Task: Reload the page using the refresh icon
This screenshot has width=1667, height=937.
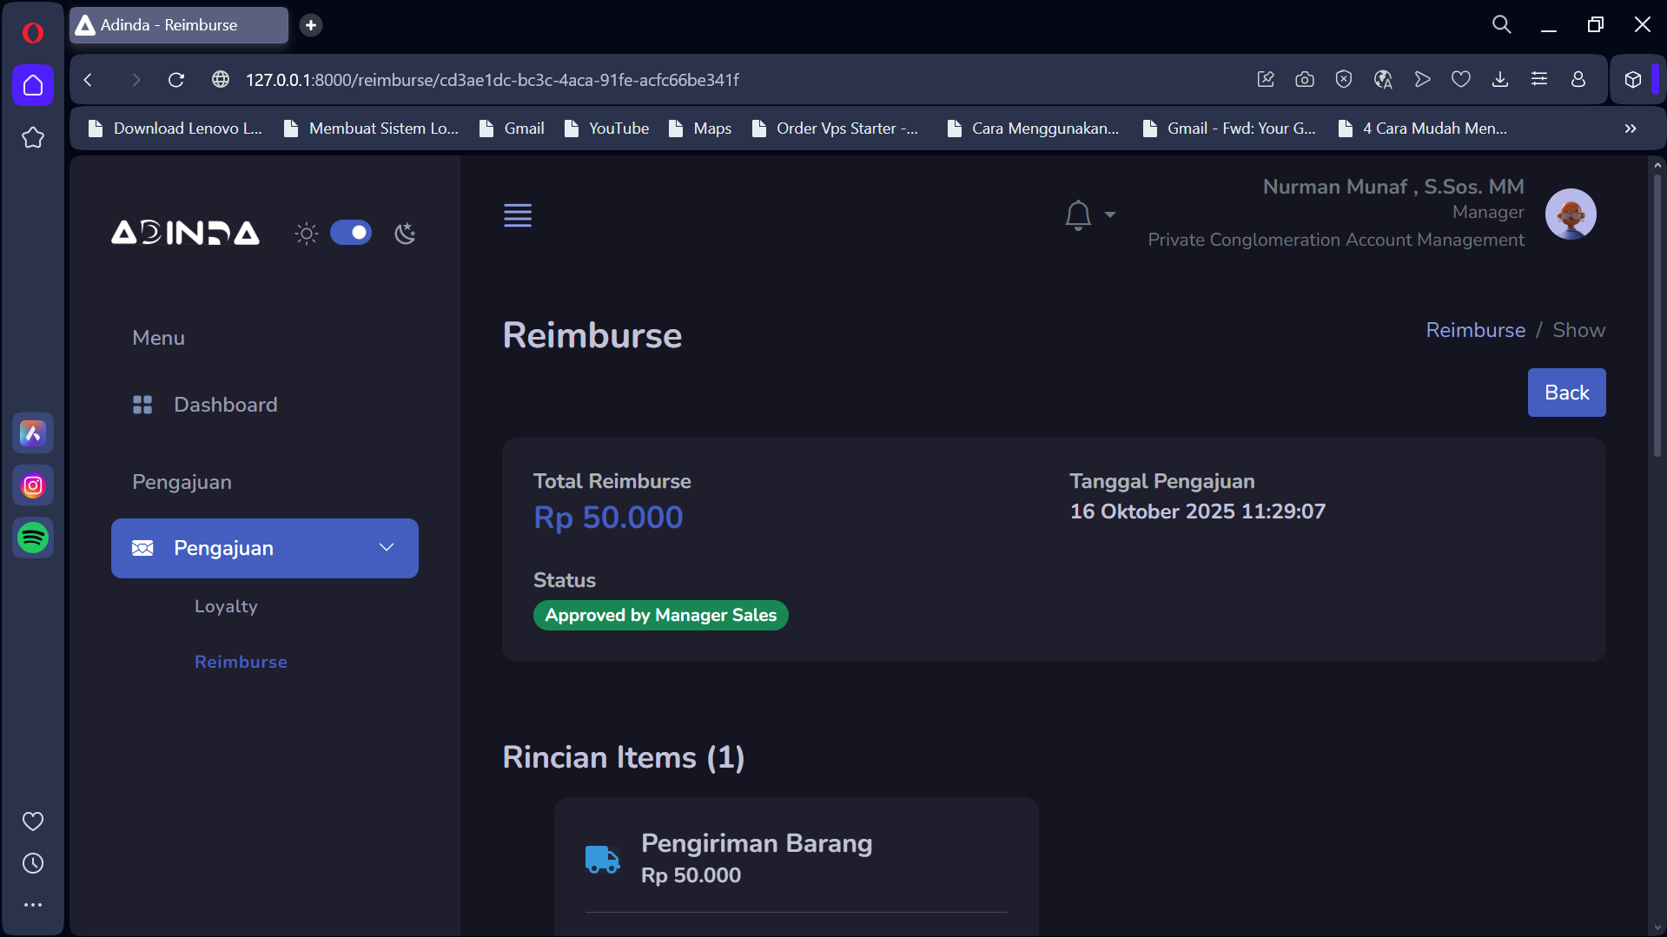Action: coord(176,80)
